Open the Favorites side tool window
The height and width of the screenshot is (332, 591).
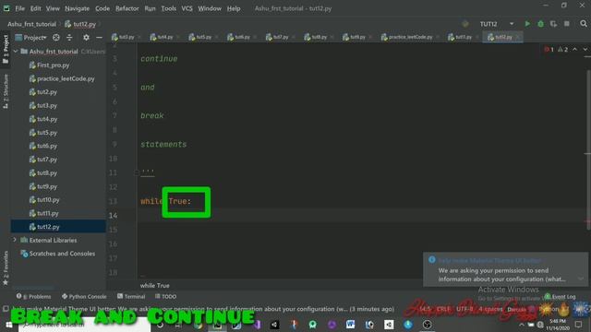click(6, 268)
